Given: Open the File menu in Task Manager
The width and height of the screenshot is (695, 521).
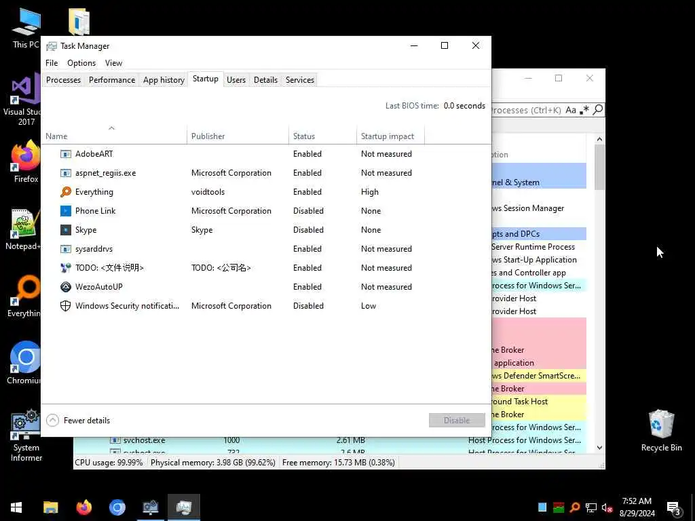Looking at the screenshot, I should [x=52, y=63].
